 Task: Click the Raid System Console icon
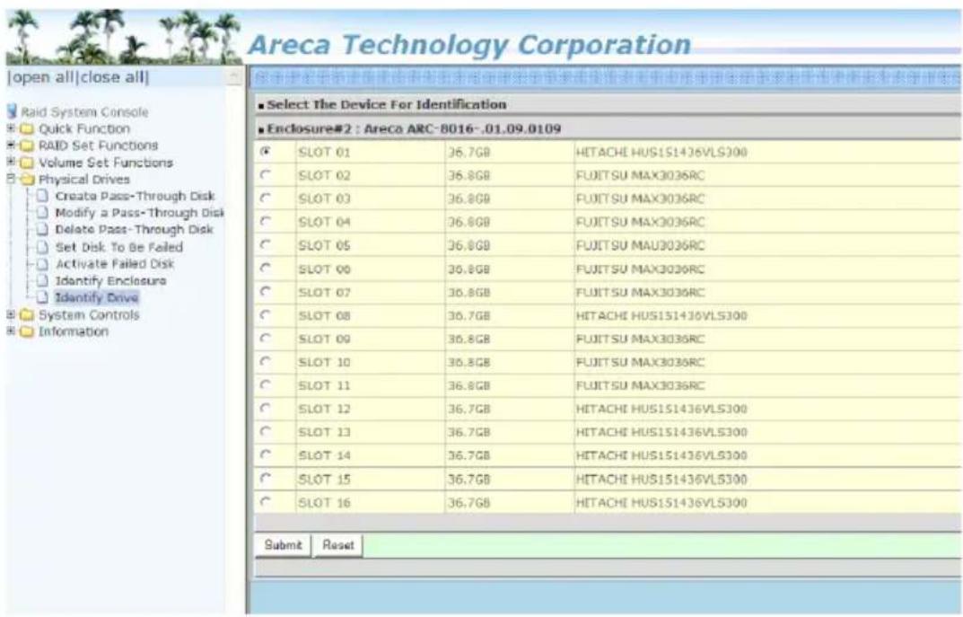coord(12,112)
